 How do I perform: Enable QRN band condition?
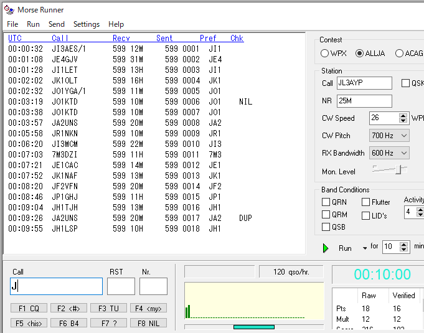pos(326,202)
